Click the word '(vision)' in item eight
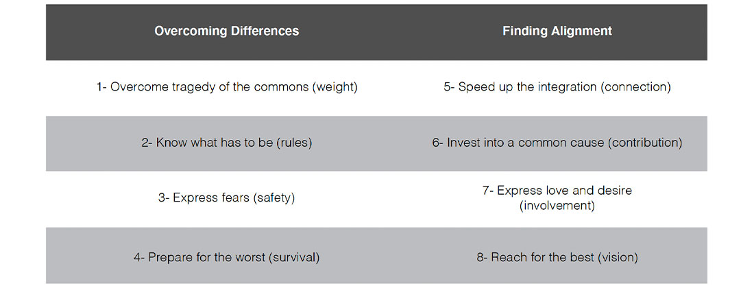Screen dimensions: 754x288 click(x=618, y=258)
